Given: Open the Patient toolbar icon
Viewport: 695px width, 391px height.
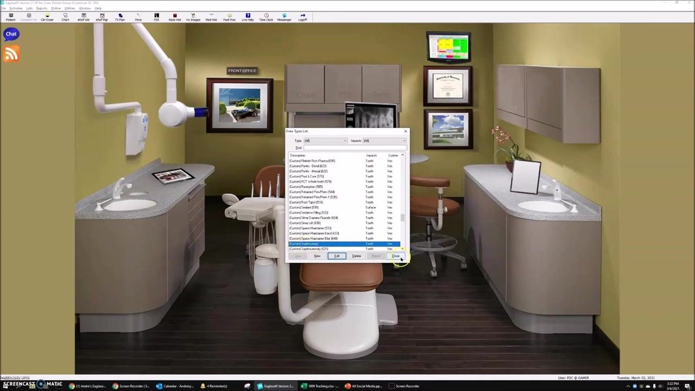Looking at the screenshot, I should point(10,17).
